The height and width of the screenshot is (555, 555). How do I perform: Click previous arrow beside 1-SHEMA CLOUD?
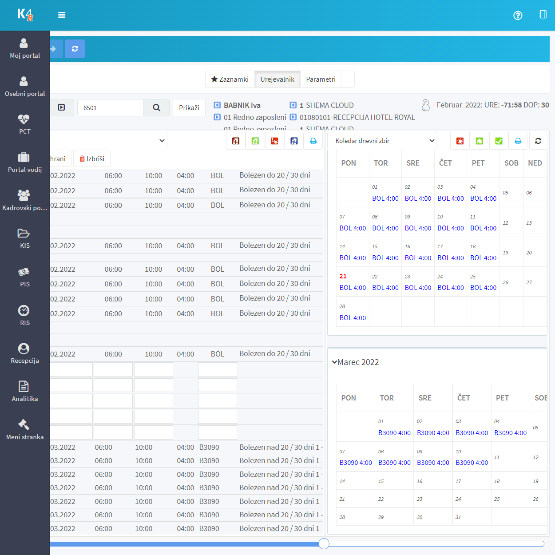pos(293,105)
